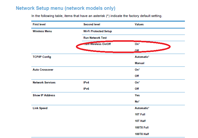Click the "Manual" value under TCP/IP Config
Screen dimensions: 198x138
(139, 63)
